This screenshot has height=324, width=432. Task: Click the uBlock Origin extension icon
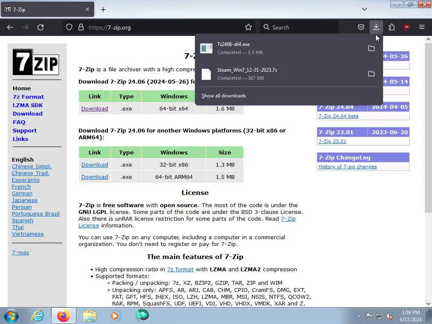pos(407,27)
